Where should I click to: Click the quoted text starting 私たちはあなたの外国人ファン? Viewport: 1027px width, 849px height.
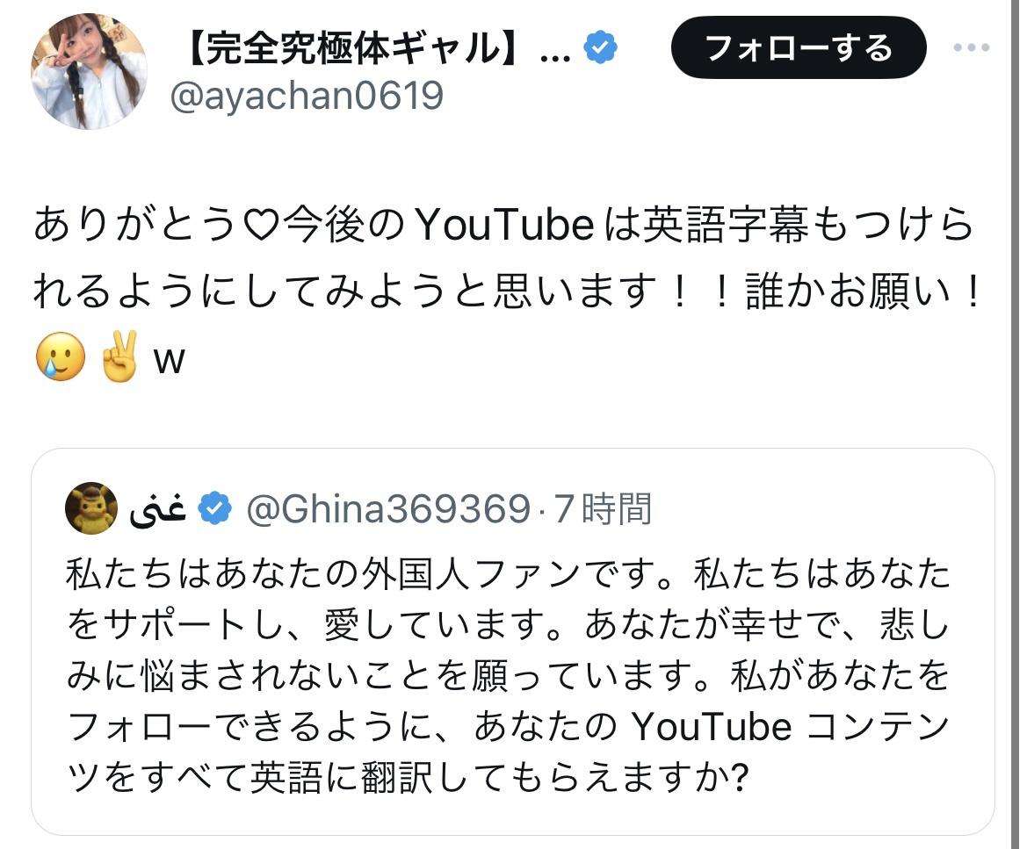coord(508,576)
